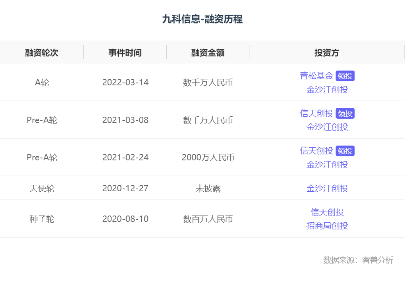
Task: Select the 天使轮 round cell
Action: (x=42, y=188)
